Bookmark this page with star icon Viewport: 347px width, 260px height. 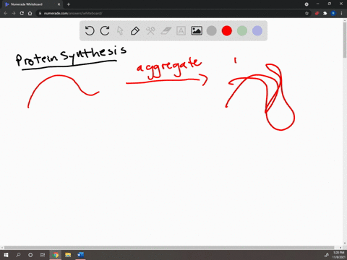coord(307,13)
